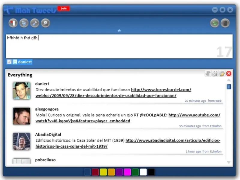Open AbadiaDigital's profile picture
The height and width of the screenshot is (180, 240).
click(x=22, y=141)
